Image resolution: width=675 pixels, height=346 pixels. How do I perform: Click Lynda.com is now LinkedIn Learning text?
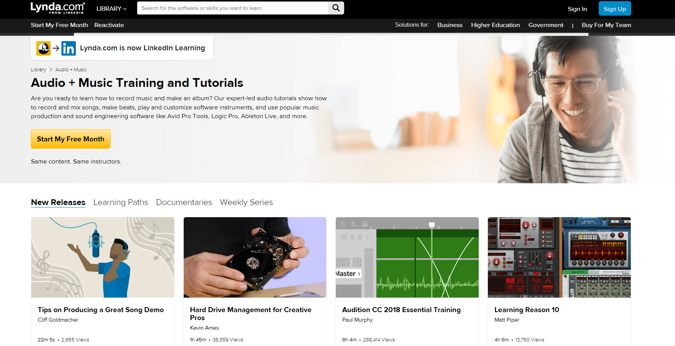pyautogui.click(x=143, y=48)
